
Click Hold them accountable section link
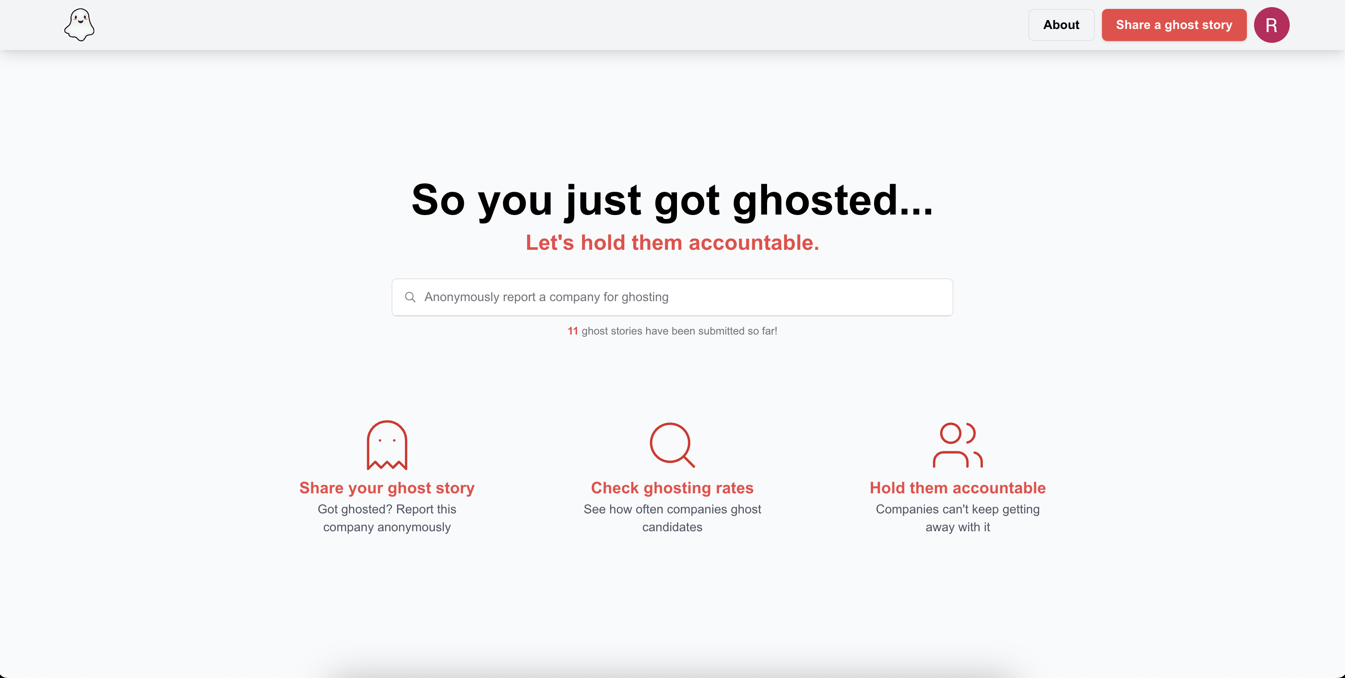958,488
